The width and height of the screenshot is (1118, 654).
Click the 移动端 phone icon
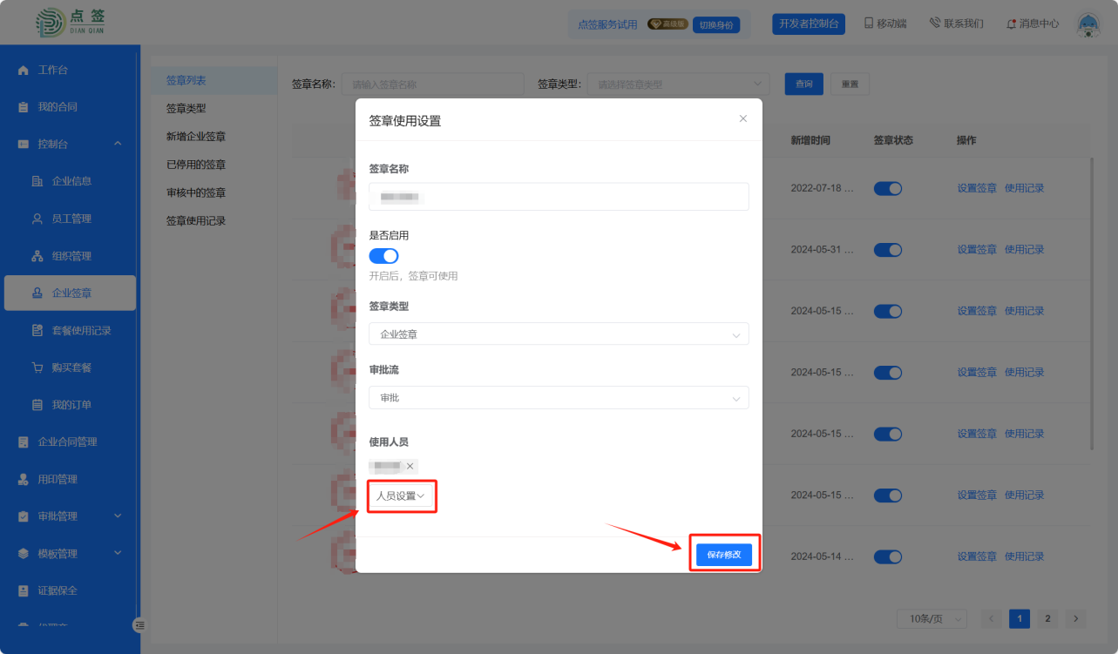[x=869, y=24]
